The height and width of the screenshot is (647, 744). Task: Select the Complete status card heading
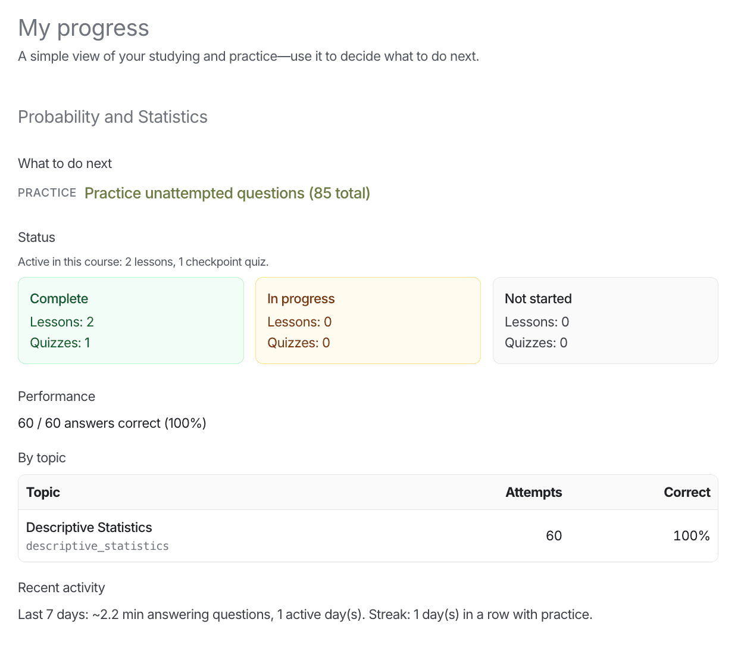tap(59, 298)
